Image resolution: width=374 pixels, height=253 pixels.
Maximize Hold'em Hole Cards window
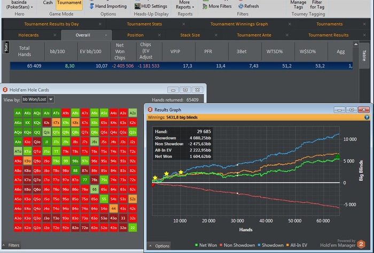[185, 90]
